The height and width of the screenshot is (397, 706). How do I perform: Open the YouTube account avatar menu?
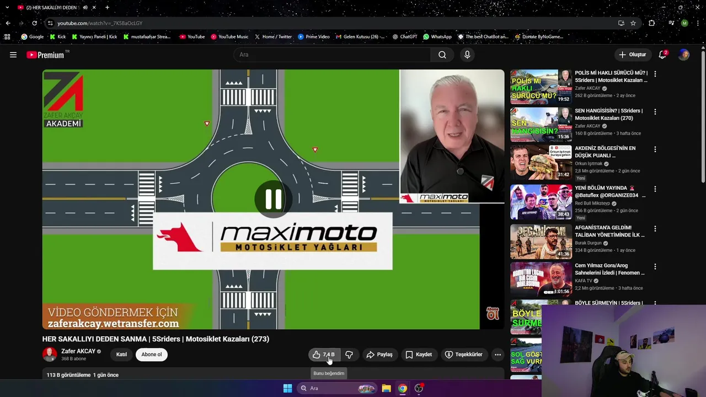coord(684,55)
